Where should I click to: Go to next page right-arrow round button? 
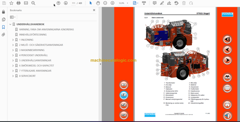227,60
